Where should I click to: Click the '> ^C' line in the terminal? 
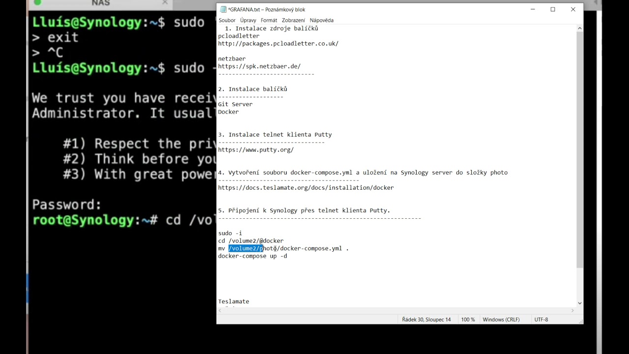(x=47, y=52)
